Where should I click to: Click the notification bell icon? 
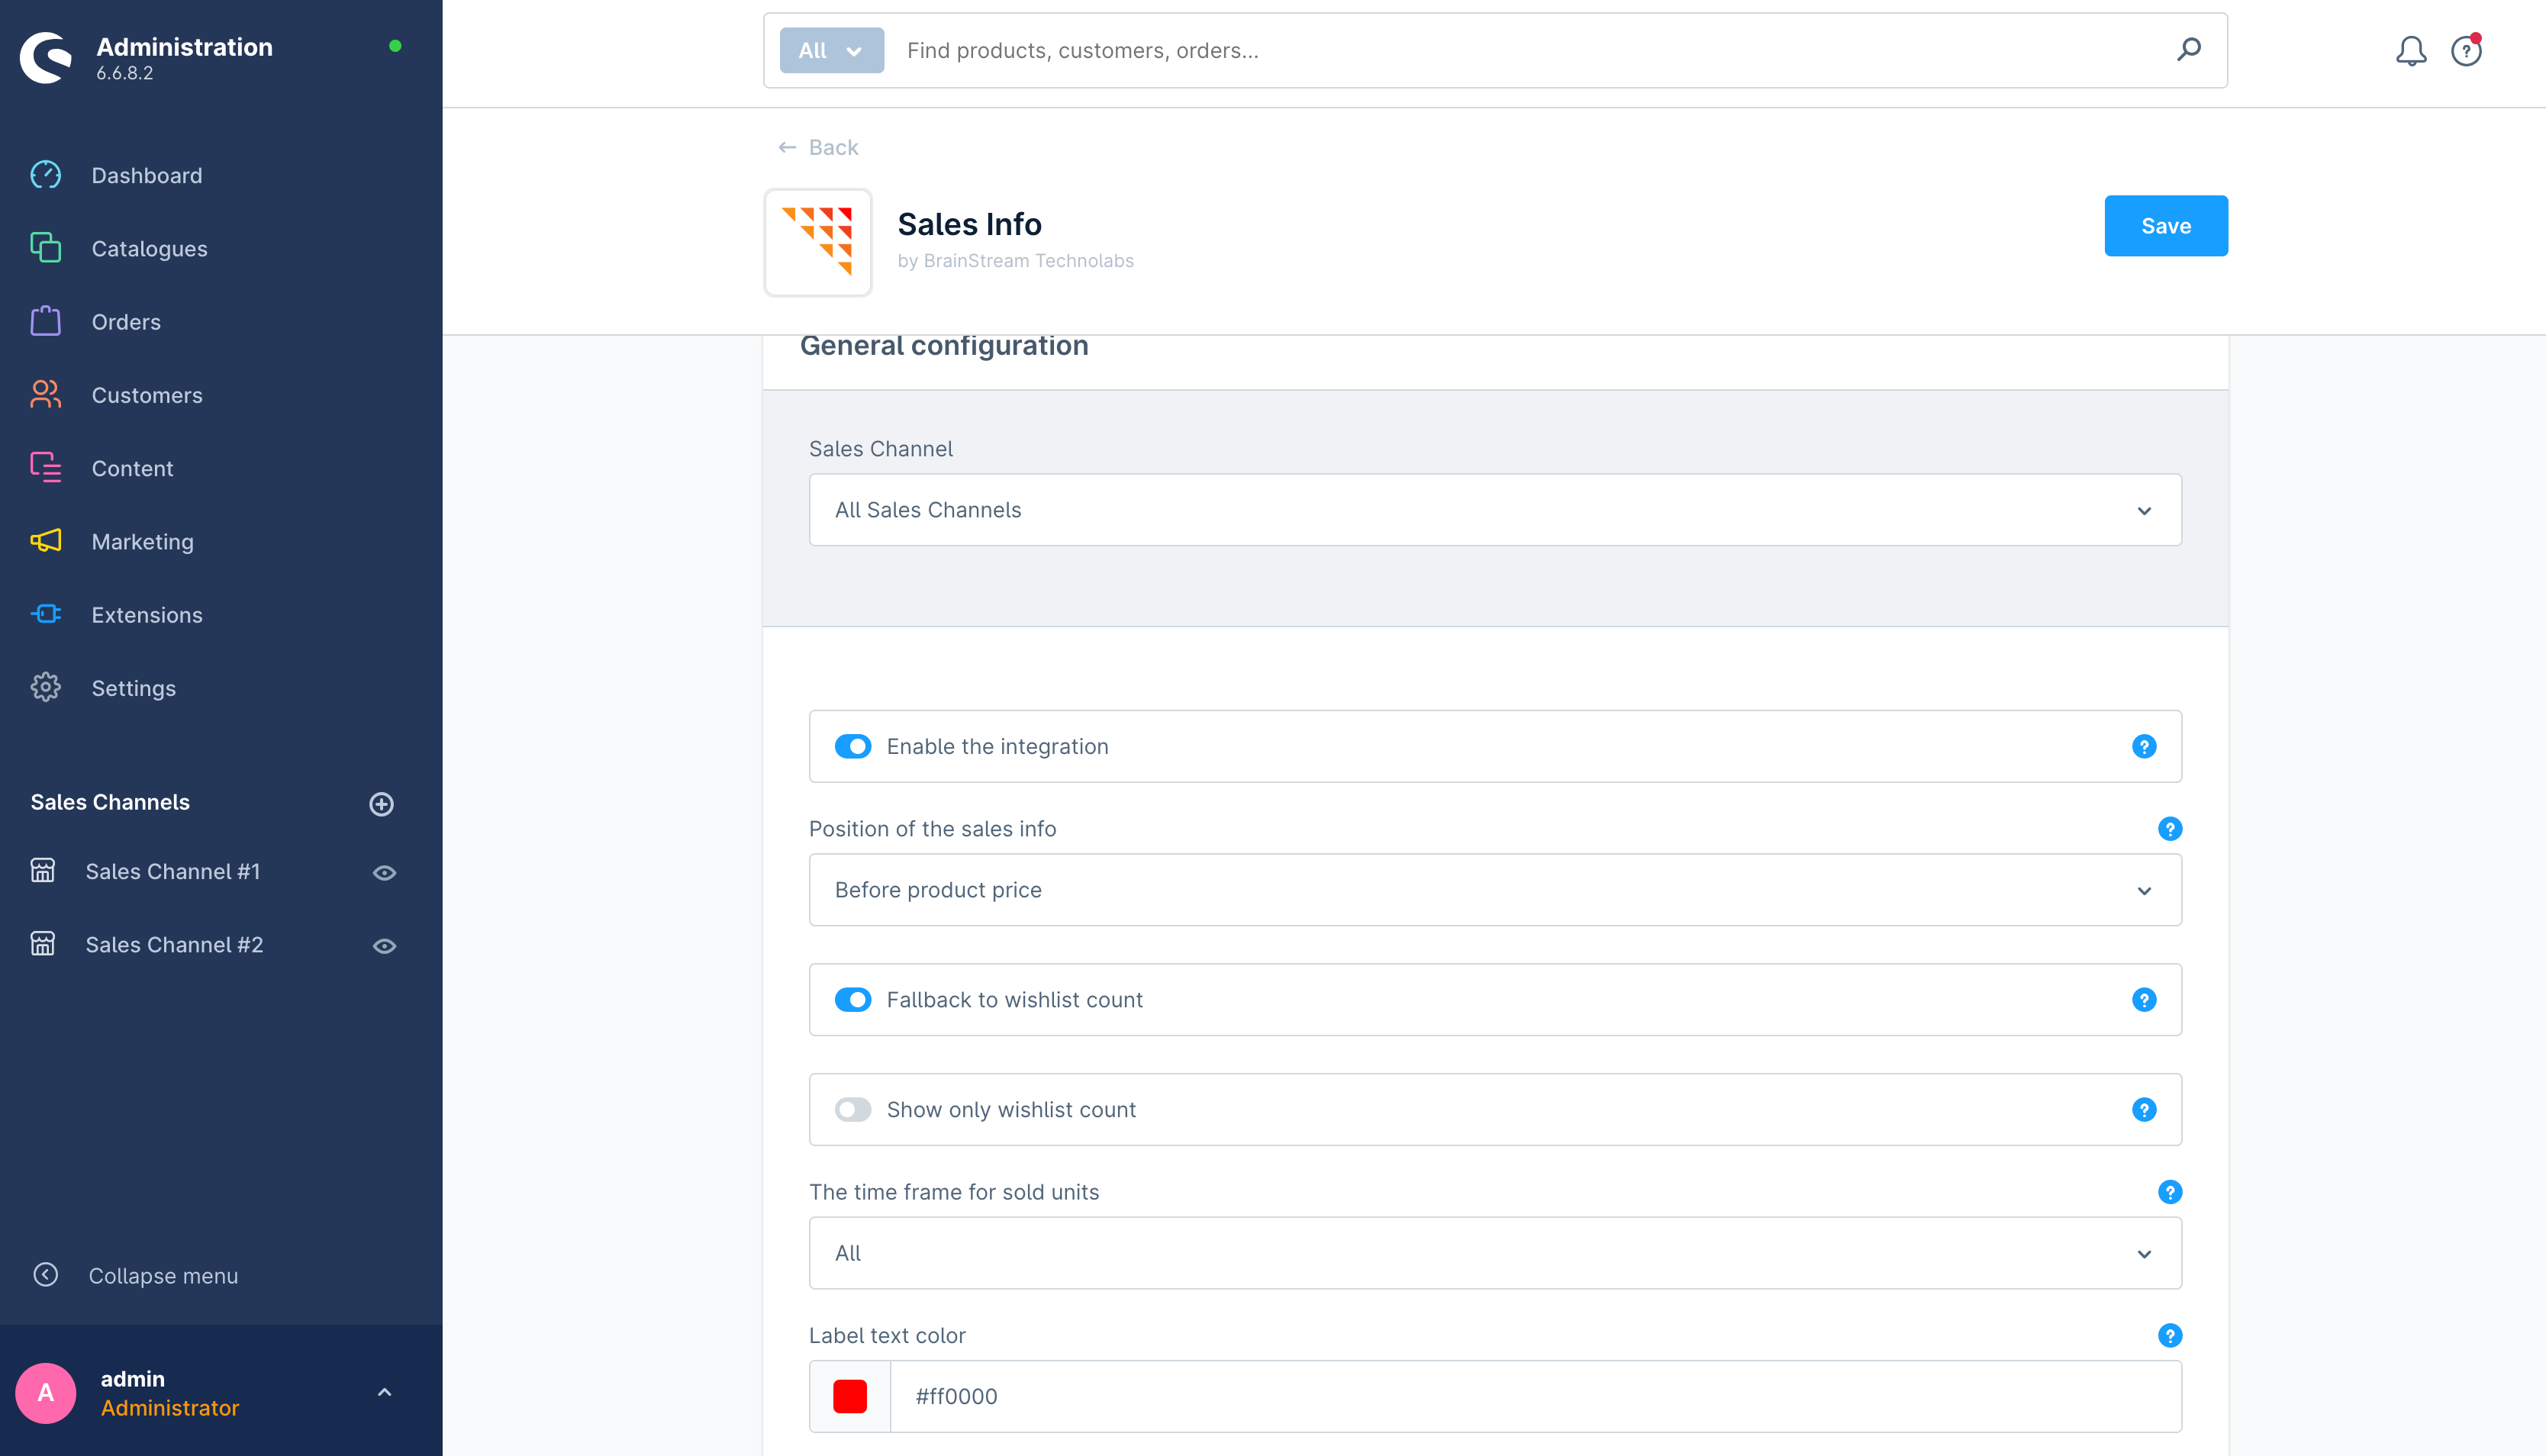(2412, 50)
